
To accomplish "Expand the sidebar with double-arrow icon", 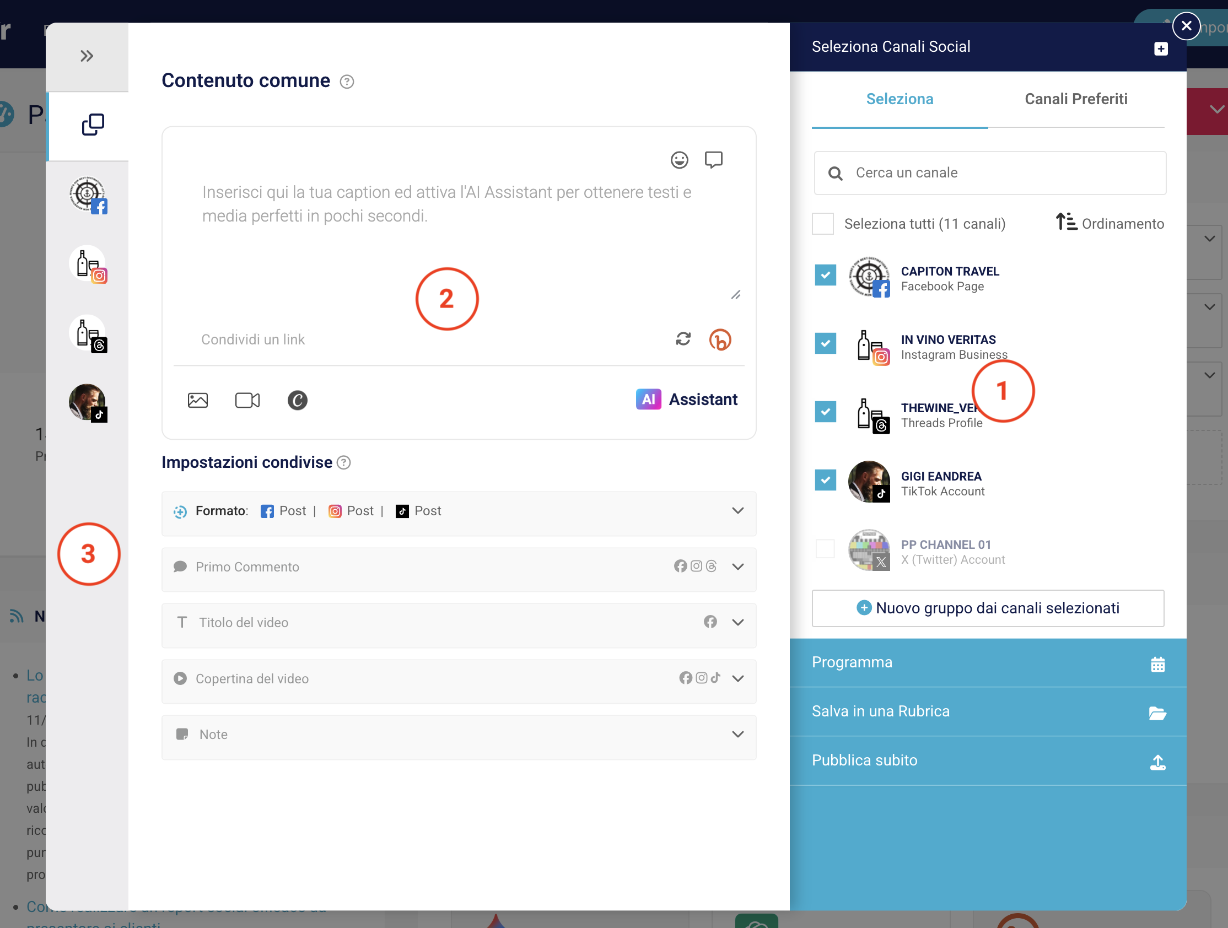I will [x=87, y=56].
